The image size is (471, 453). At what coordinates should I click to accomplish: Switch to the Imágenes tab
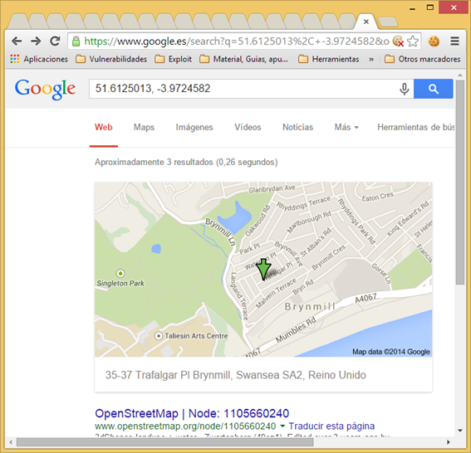[194, 127]
